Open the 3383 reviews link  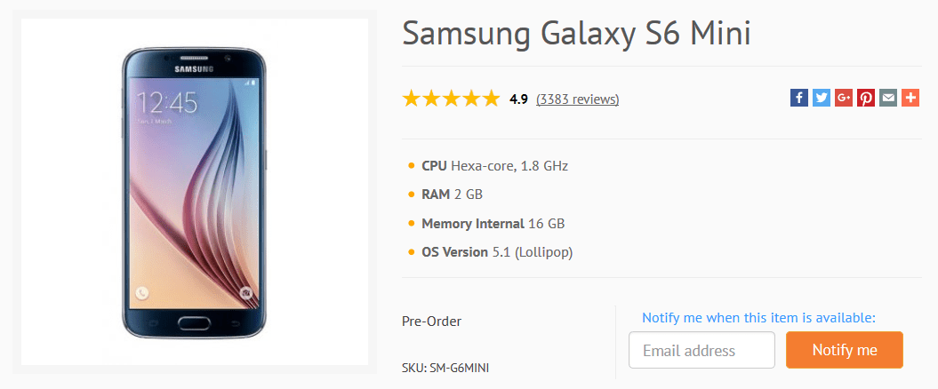(578, 99)
